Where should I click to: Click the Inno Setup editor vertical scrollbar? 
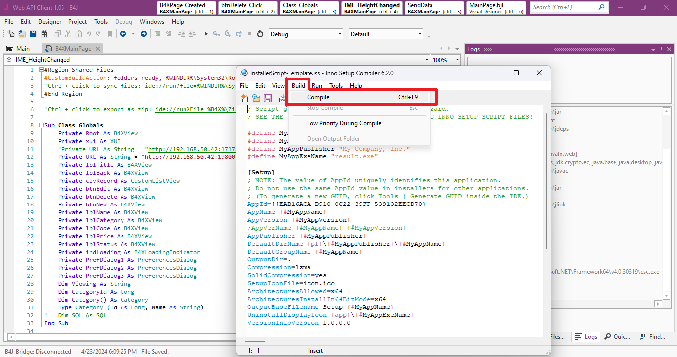(x=547, y=180)
